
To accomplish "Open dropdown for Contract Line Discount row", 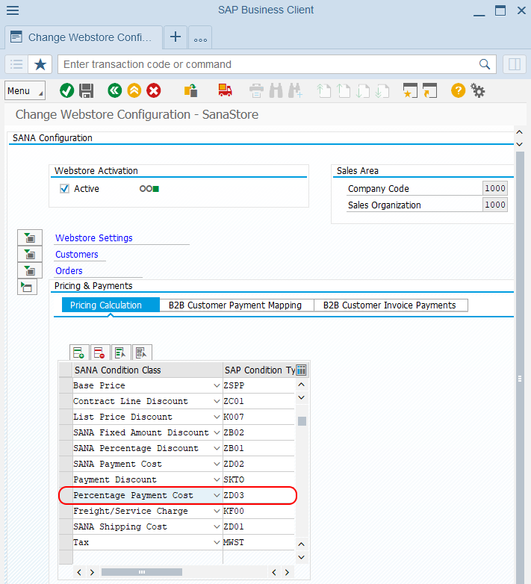I will tap(217, 401).
